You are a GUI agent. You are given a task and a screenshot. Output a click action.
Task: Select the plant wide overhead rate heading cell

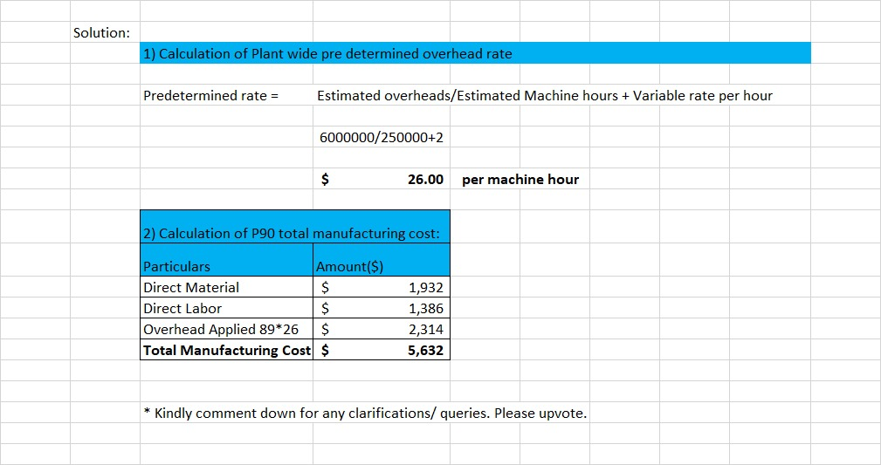tap(475, 53)
